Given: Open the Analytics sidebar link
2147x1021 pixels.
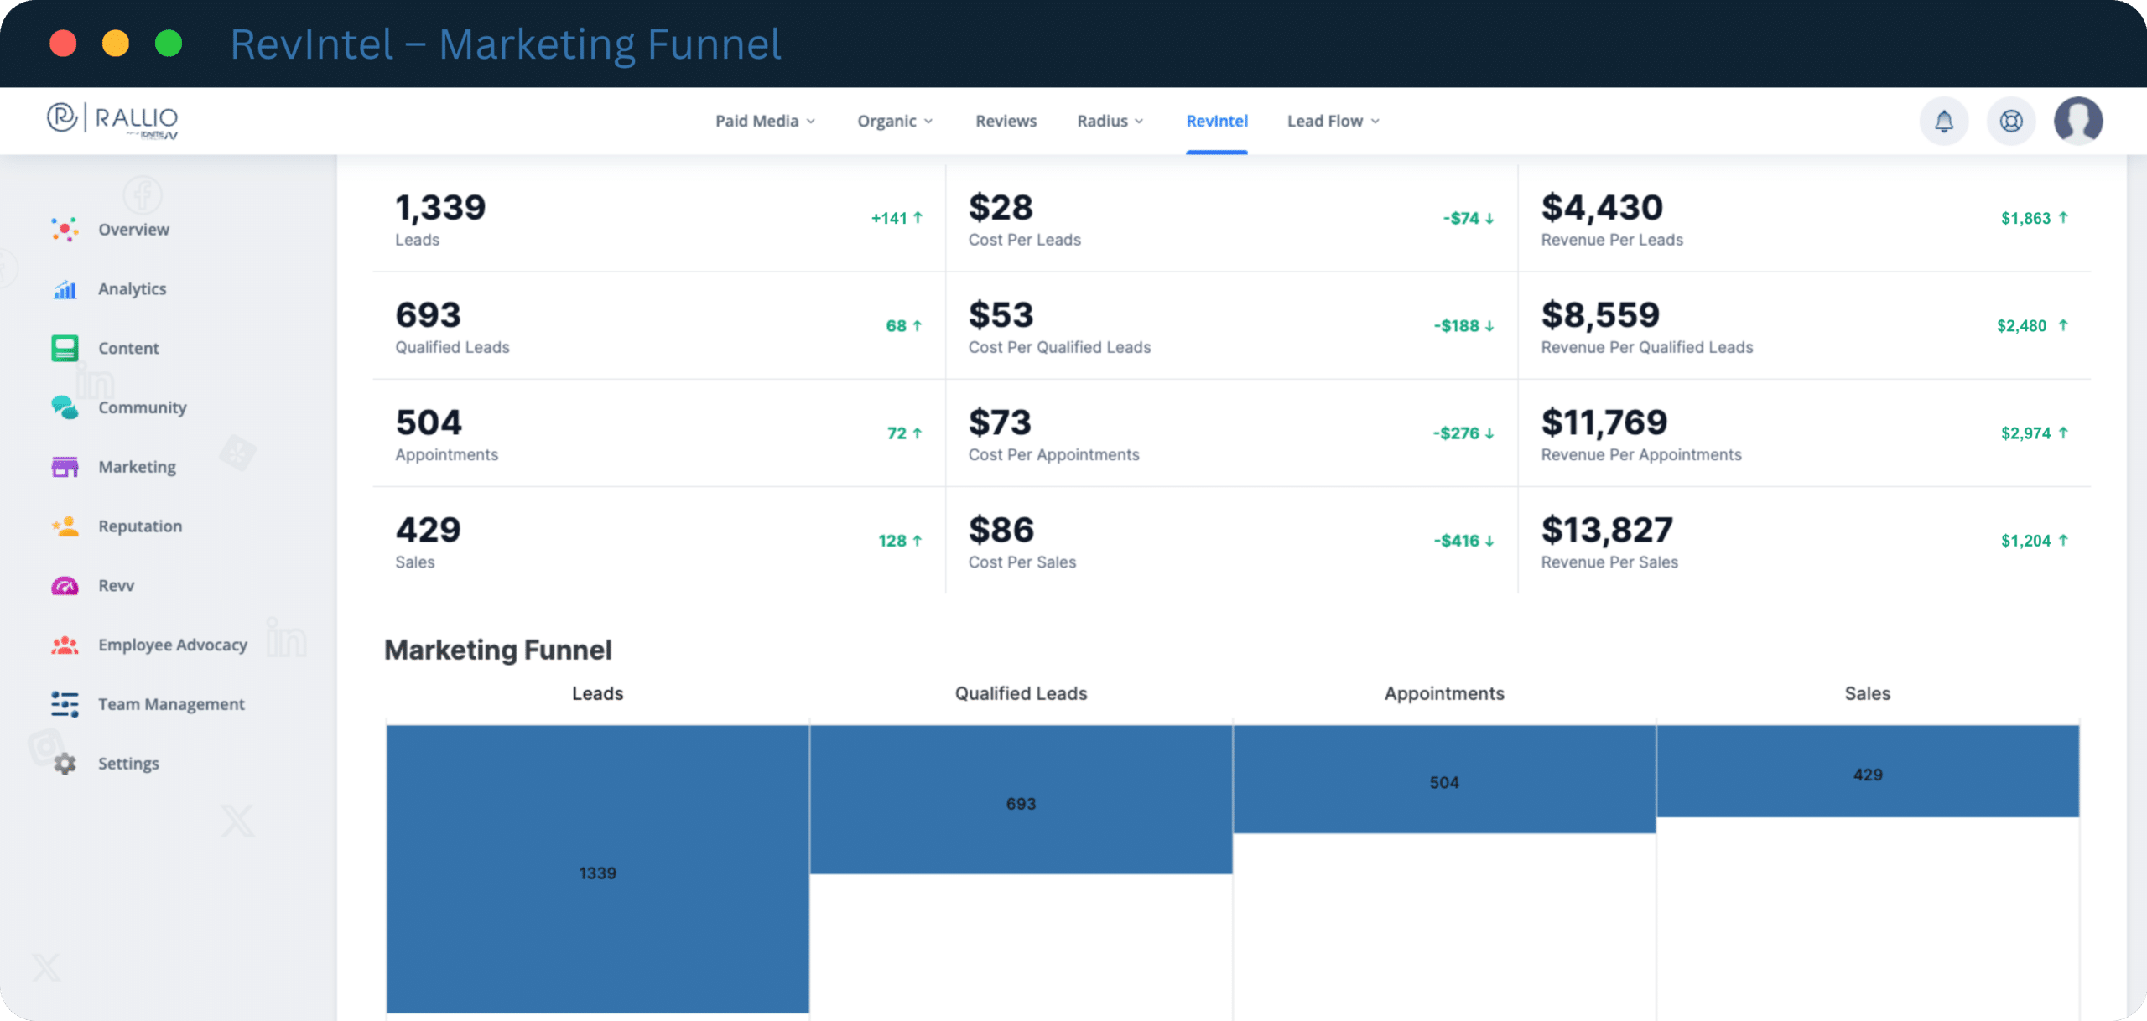Looking at the screenshot, I should coord(132,288).
